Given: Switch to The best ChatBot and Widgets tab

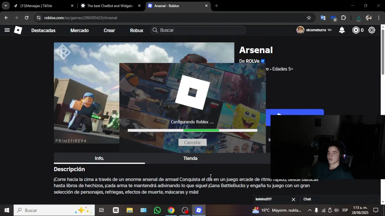Looking at the screenshot, I should point(110,6).
